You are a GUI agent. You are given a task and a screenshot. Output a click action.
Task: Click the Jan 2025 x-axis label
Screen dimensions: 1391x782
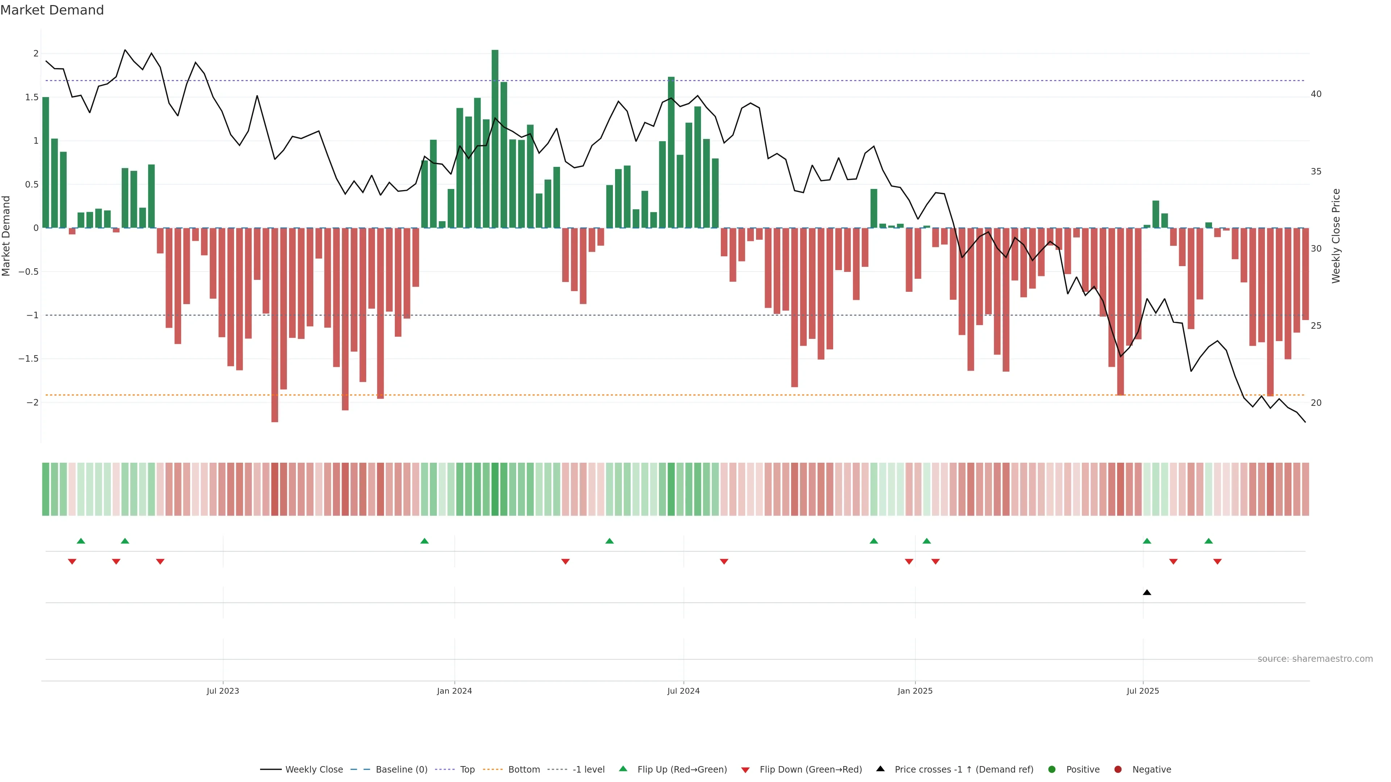click(x=915, y=691)
